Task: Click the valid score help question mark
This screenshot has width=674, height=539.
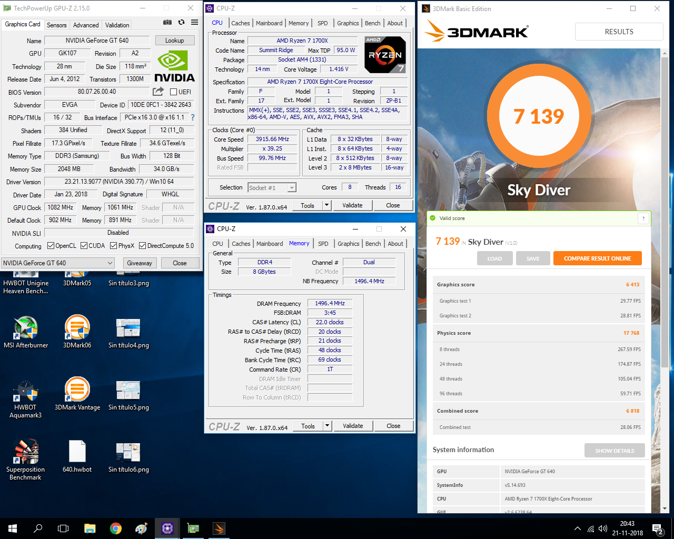Action: [643, 218]
